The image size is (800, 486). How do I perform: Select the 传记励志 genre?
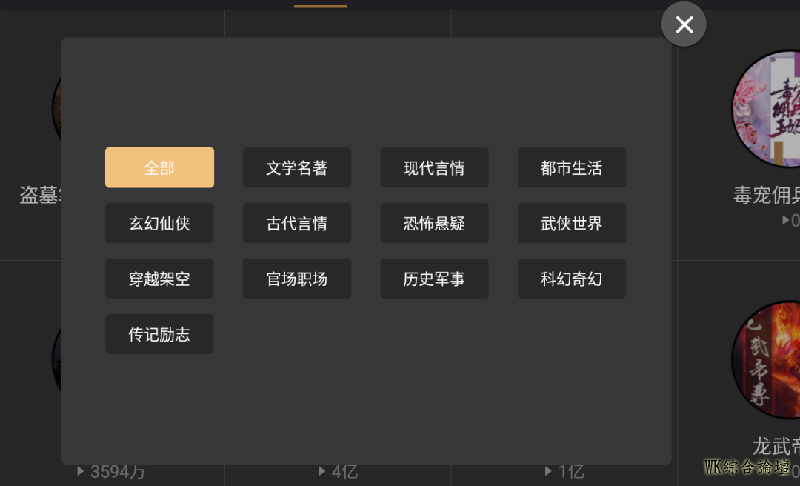[x=159, y=334]
